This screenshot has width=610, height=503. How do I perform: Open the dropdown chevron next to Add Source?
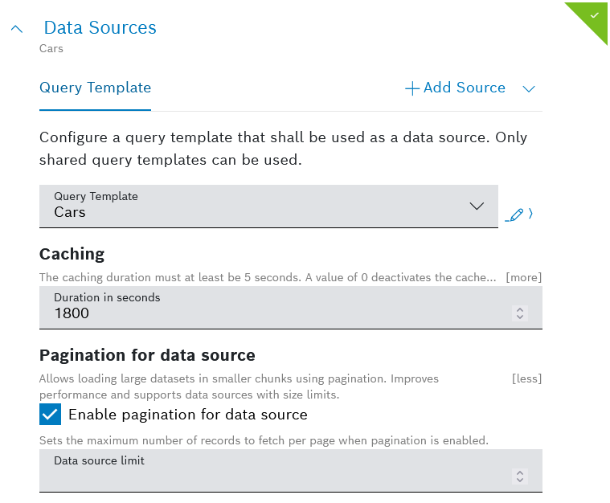click(529, 88)
